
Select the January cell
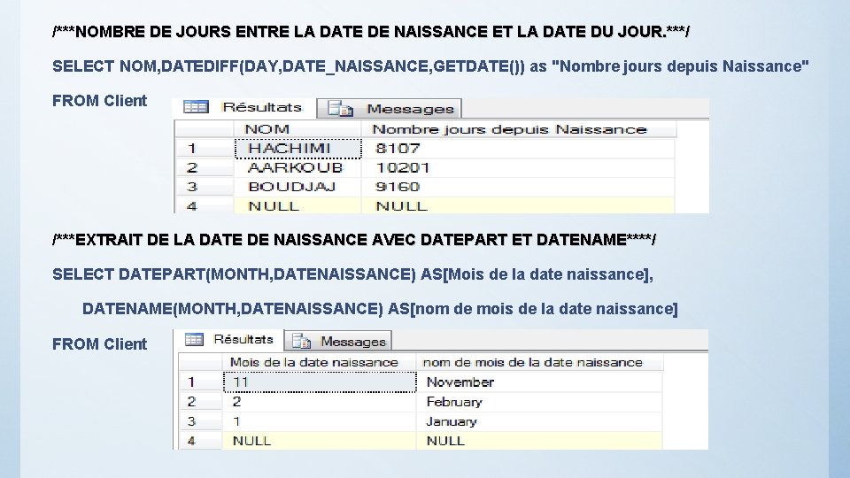[539, 421]
